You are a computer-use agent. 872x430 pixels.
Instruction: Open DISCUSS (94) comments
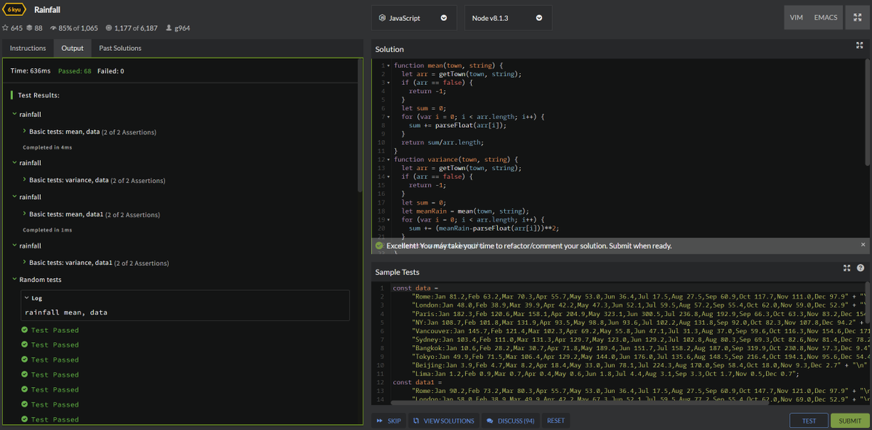click(x=510, y=421)
